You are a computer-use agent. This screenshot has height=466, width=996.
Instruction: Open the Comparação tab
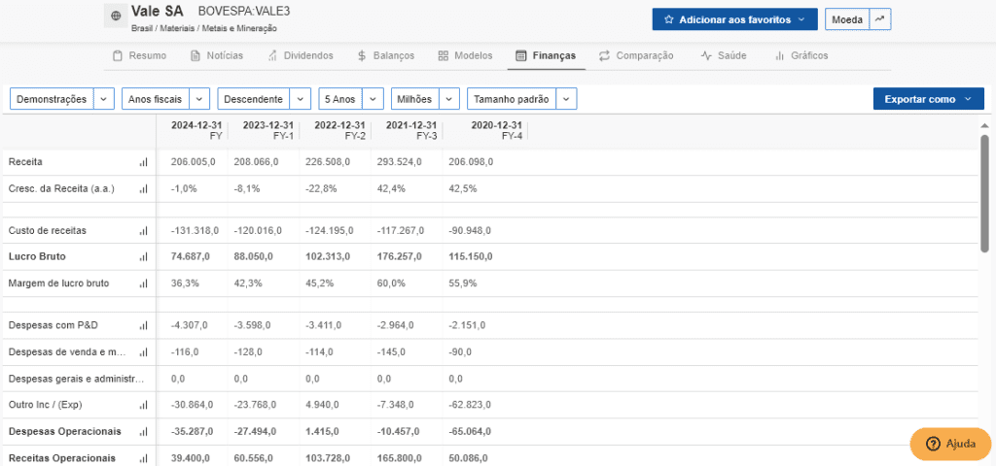(636, 55)
